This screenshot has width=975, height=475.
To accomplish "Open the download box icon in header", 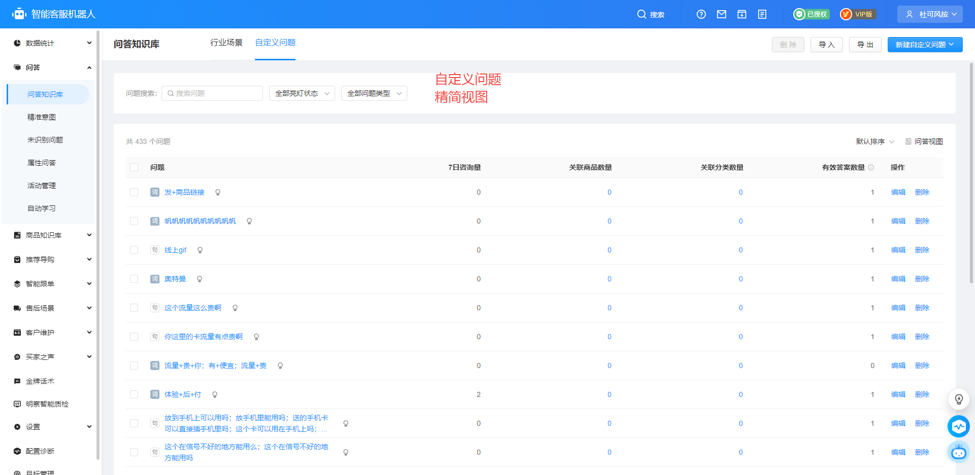I will click(x=742, y=14).
